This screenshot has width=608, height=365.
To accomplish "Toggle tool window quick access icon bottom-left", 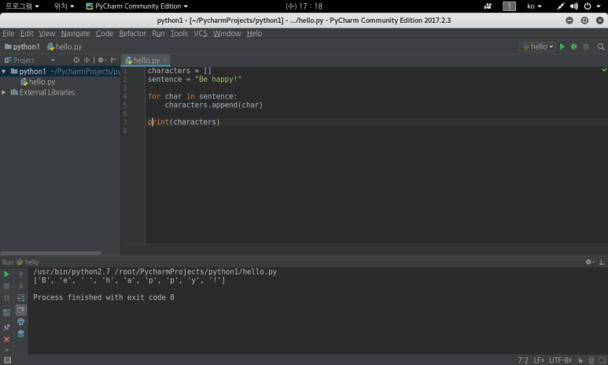I will [7, 360].
